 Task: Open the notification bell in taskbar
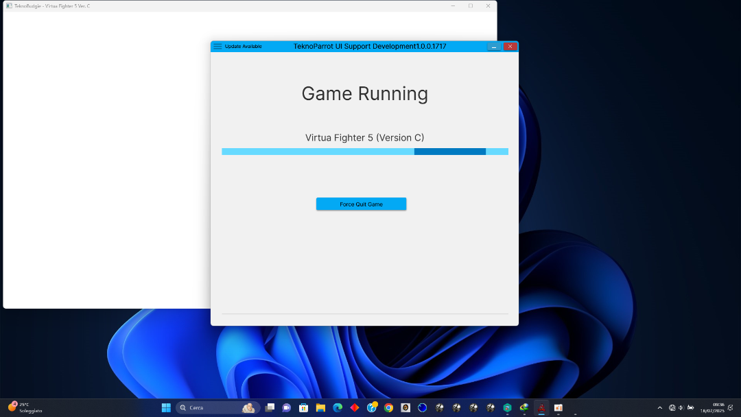pyautogui.click(x=731, y=407)
